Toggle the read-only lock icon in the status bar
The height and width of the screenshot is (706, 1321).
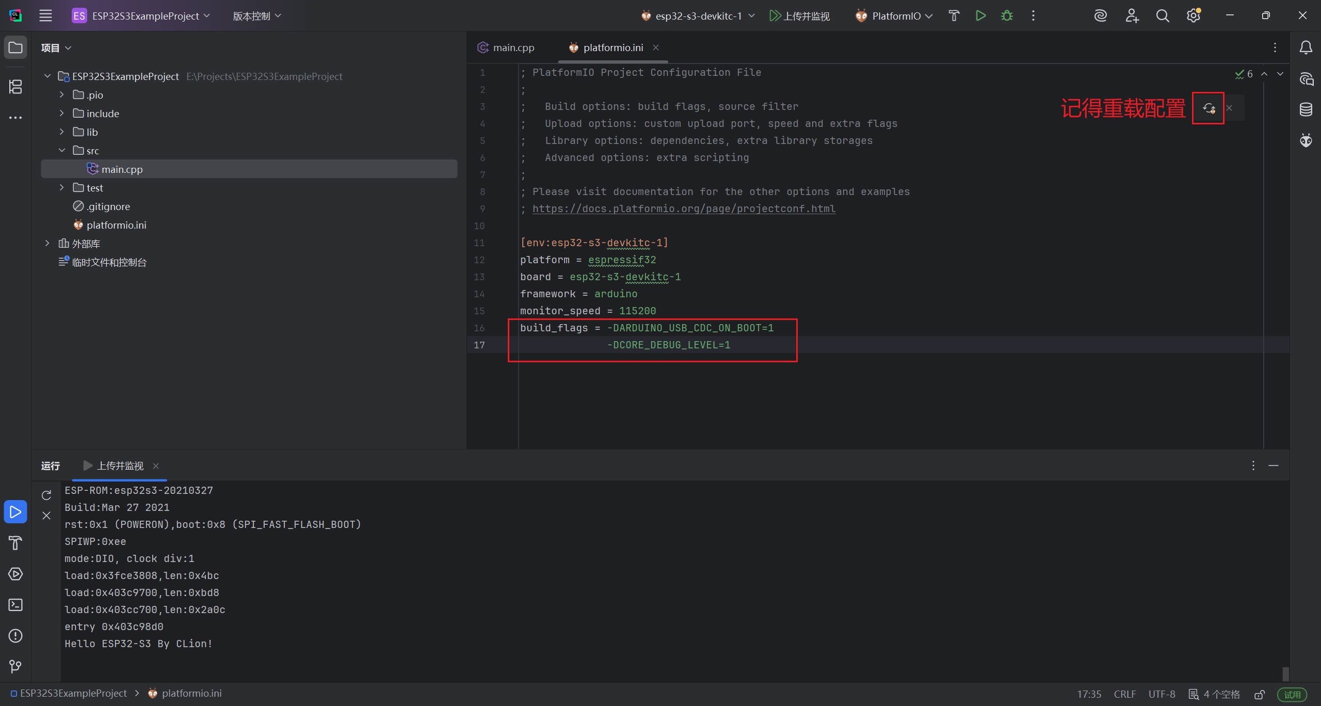[1260, 694]
